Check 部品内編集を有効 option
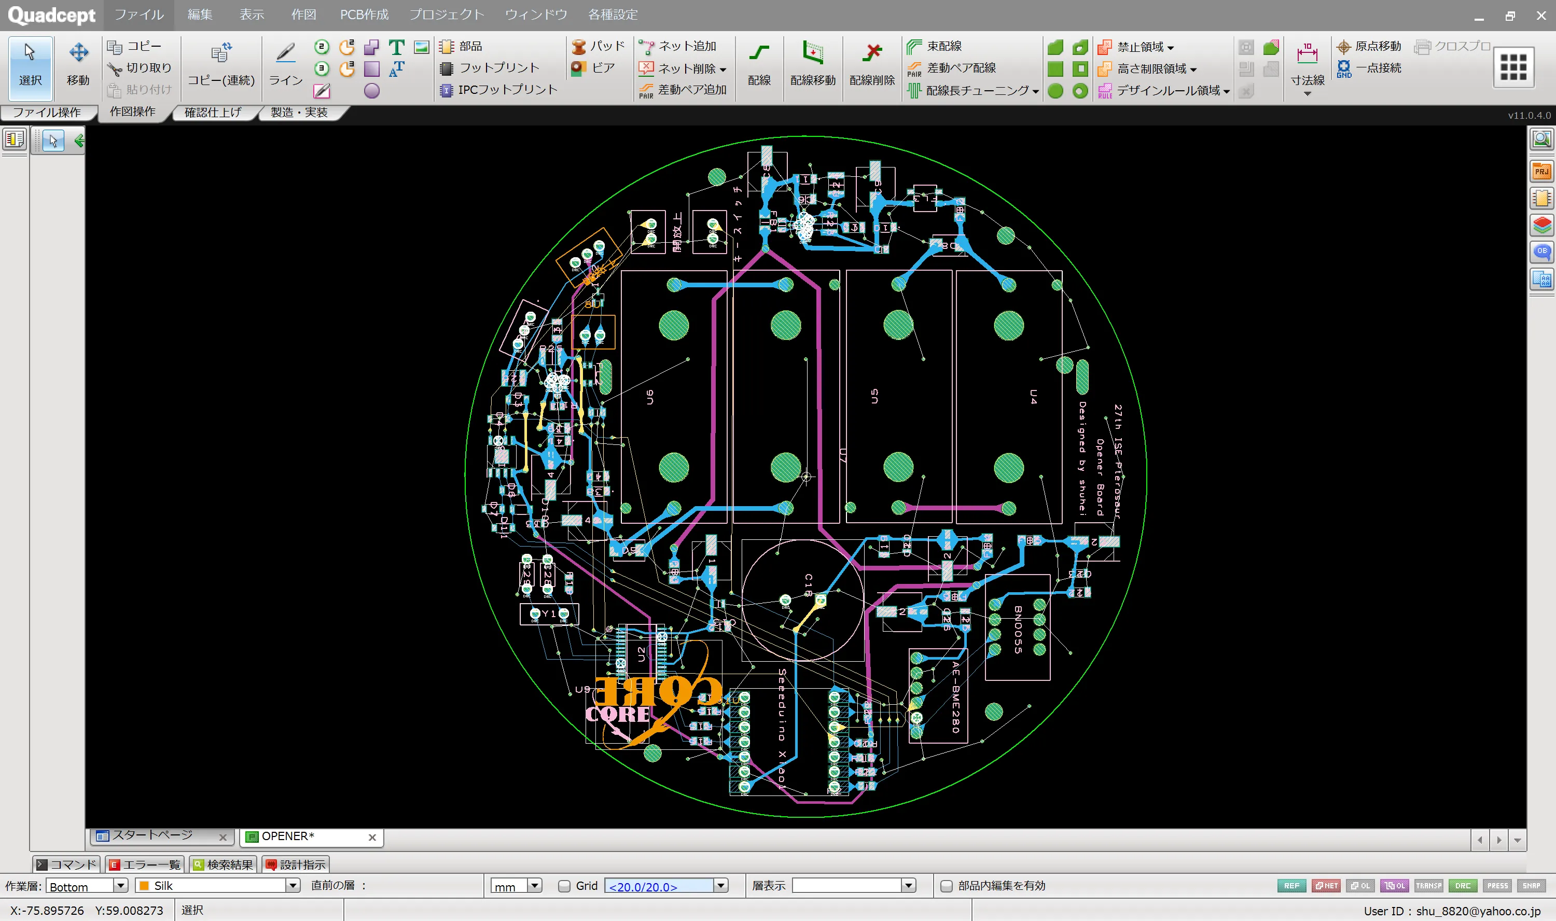The width and height of the screenshot is (1556, 921). pos(947,886)
